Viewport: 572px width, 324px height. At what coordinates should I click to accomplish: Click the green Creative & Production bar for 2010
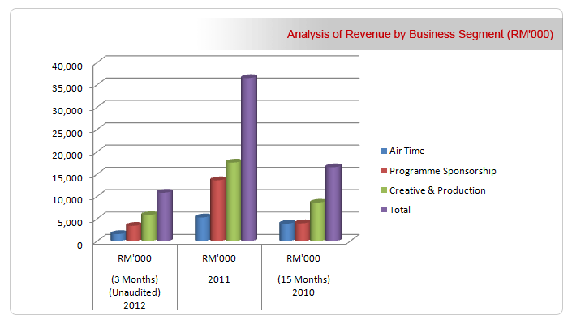click(x=317, y=220)
